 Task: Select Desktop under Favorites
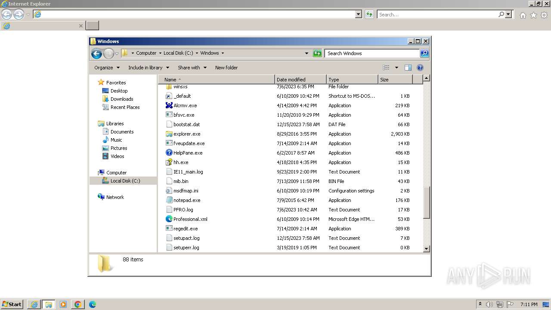115,91
